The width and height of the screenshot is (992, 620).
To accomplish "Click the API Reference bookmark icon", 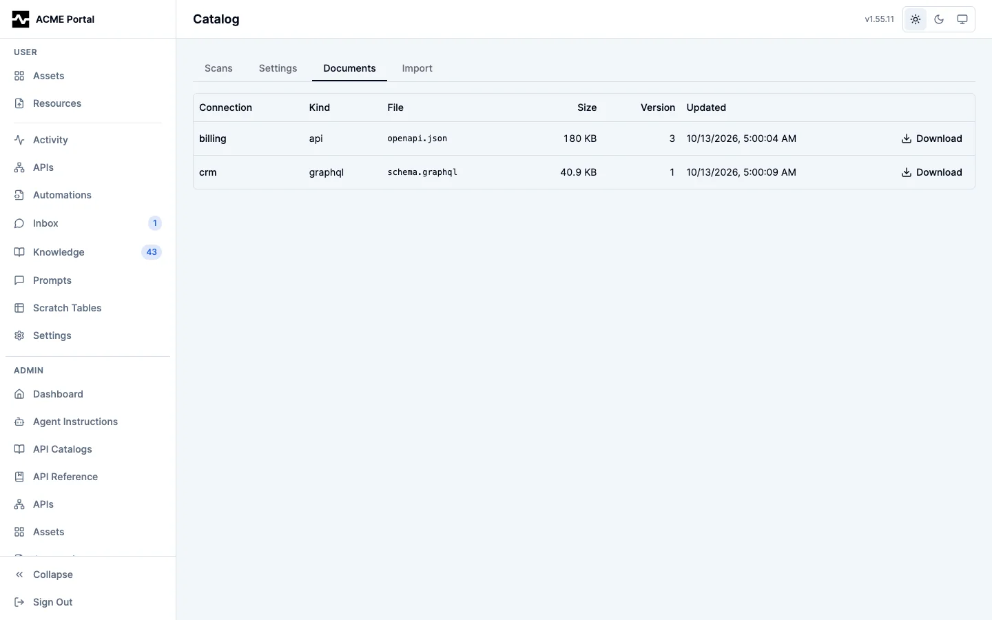I will tap(19, 477).
